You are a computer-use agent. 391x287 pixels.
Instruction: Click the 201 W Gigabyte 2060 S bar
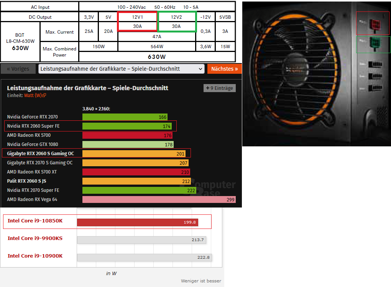134,154
